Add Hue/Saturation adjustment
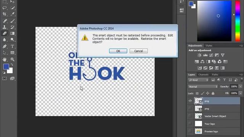Screen dimensions: 244x137 (x=197, y=62)
